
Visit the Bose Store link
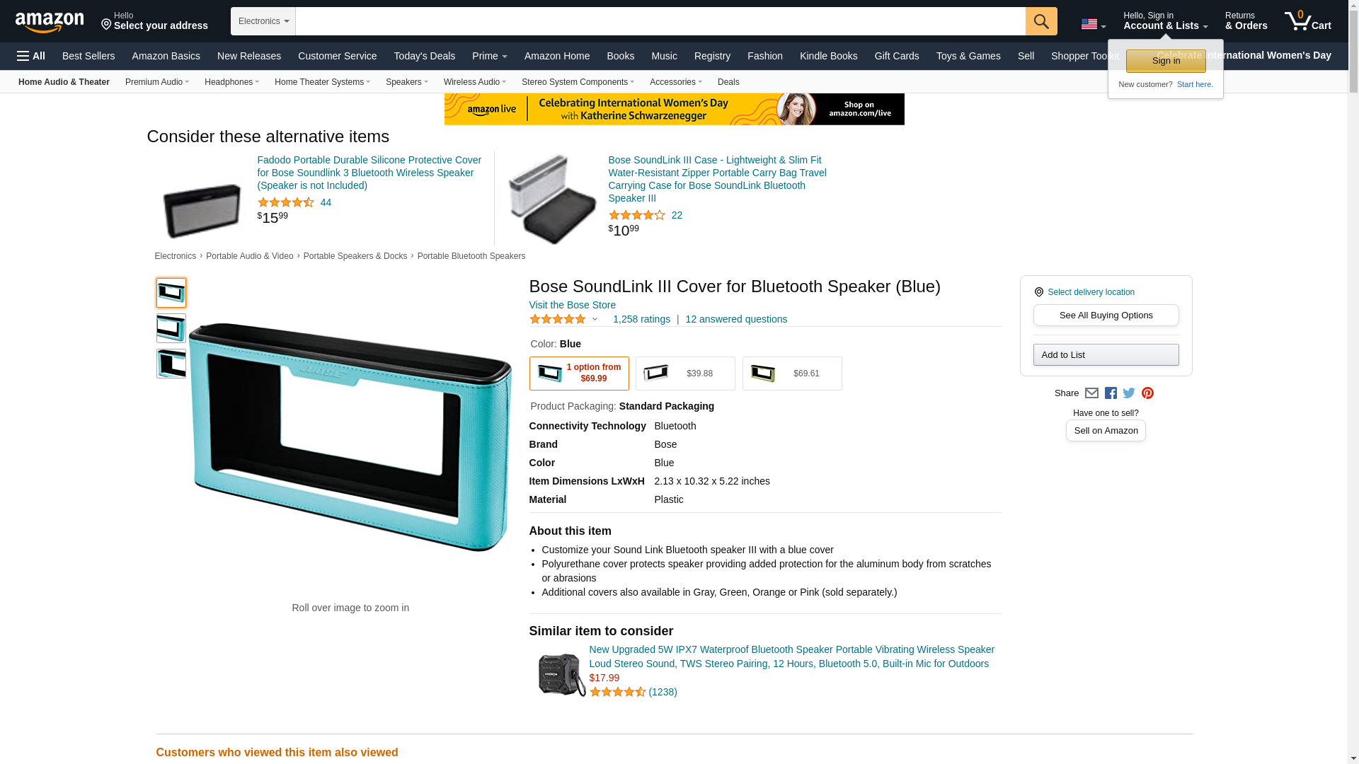[573, 305]
